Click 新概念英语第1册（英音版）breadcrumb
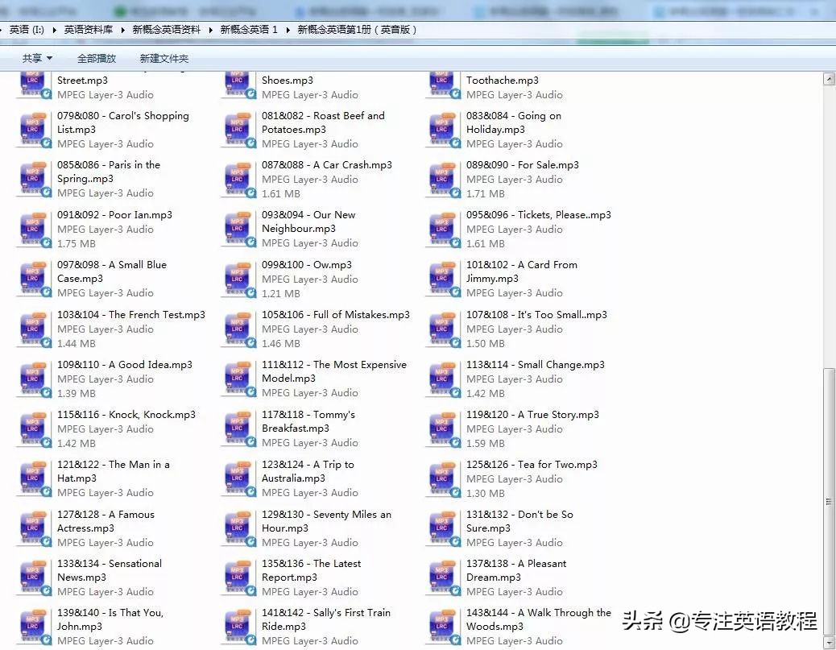 click(x=357, y=30)
